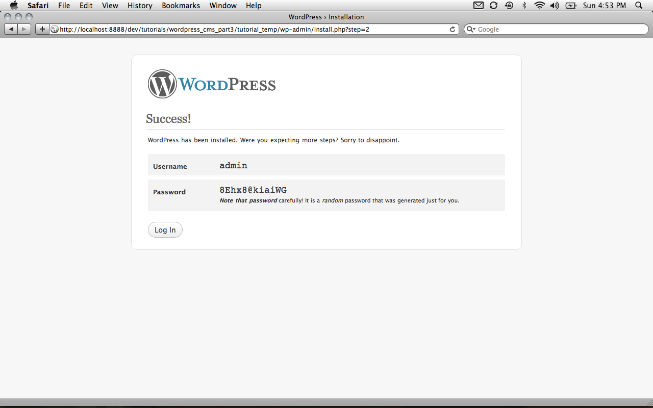Open the Edit menu

(86, 6)
